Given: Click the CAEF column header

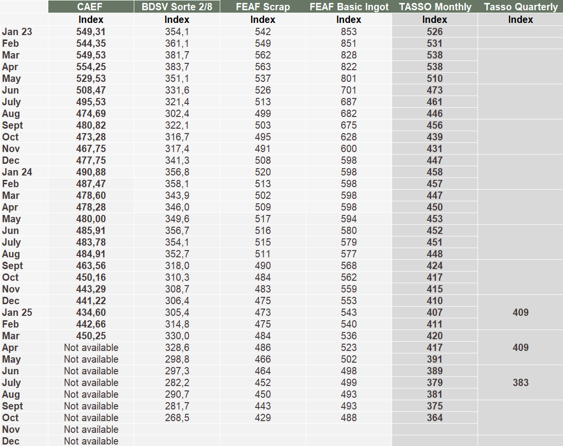Looking at the screenshot, I should [91, 7].
